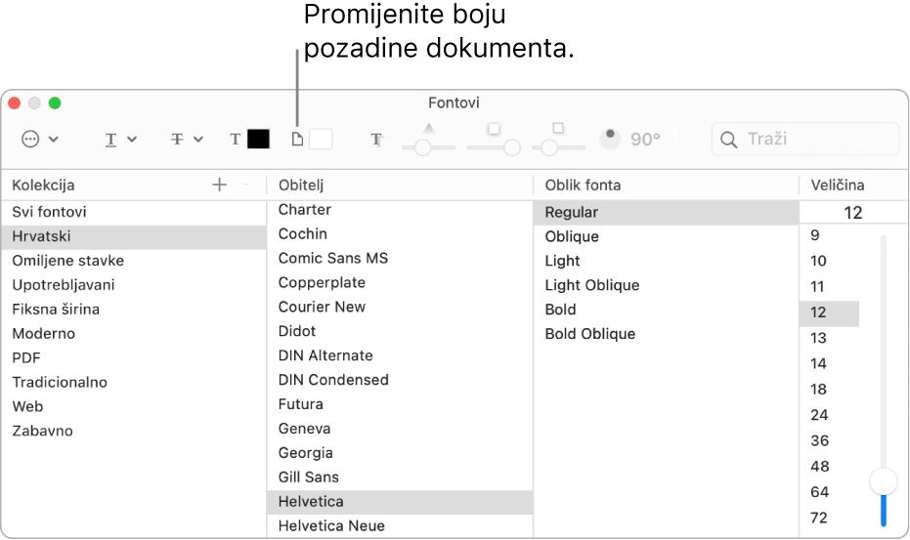Choose the Courier New font family
This screenshot has width=910, height=540.
pyautogui.click(x=322, y=307)
